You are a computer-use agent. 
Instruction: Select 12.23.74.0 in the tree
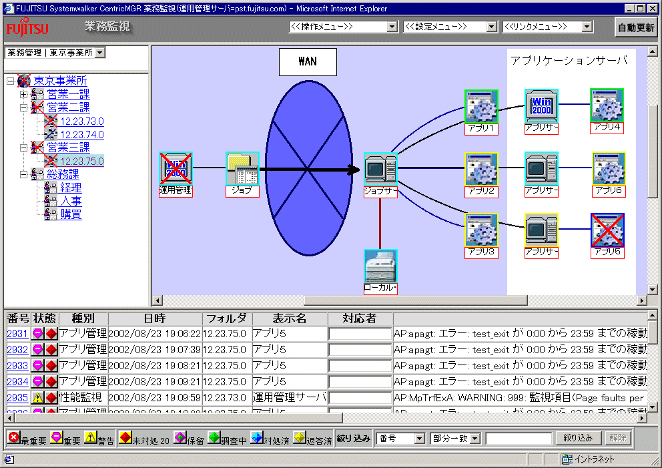(82, 135)
